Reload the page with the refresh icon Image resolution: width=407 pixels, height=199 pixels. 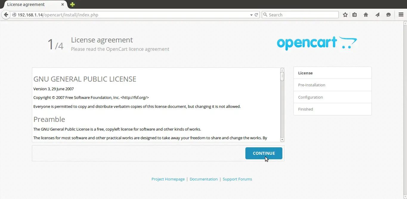[256, 15]
